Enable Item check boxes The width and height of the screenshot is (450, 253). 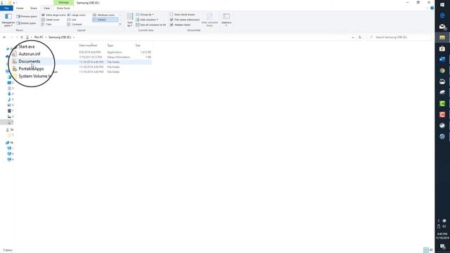pyautogui.click(x=183, y=14)
